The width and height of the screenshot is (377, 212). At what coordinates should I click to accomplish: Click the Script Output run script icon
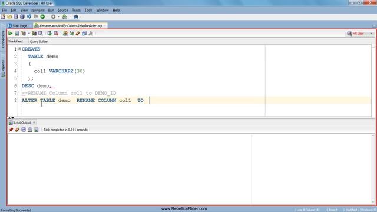pyautogui.click(x=37, y=130)
